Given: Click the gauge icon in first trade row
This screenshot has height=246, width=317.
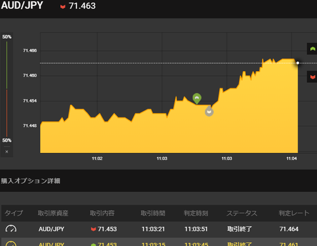Looking at the screenshot, I should pyautogui.click(x=11, y=229).
